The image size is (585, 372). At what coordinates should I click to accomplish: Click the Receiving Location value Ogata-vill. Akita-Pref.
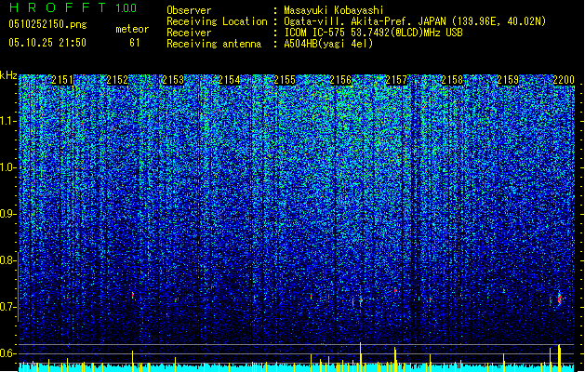pos(349,21)
